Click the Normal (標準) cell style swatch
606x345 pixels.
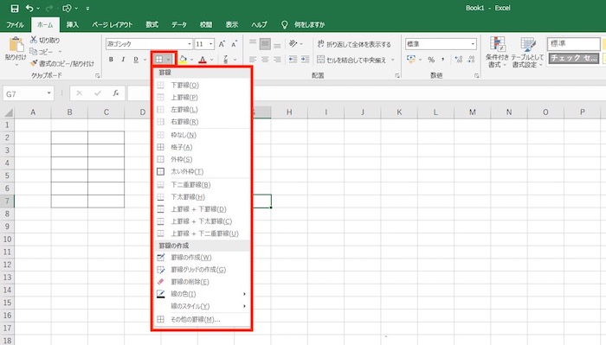pyautogui.click(x=573, y=43)
